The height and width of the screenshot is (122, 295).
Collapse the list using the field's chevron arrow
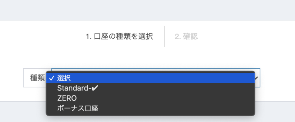pyautogui.click(x=257, y=78)
